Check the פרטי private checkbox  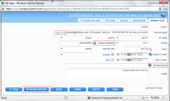click(112, 60)
